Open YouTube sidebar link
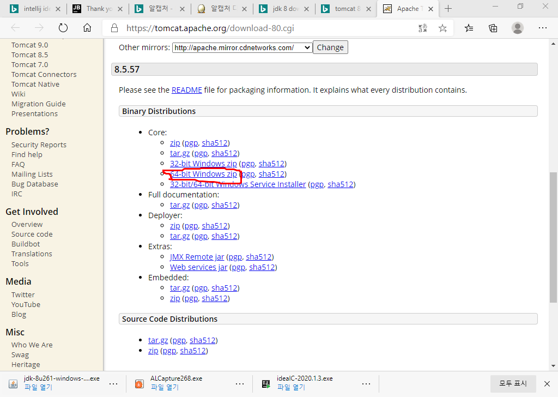 pyautogui.click(x=26, y=305)
